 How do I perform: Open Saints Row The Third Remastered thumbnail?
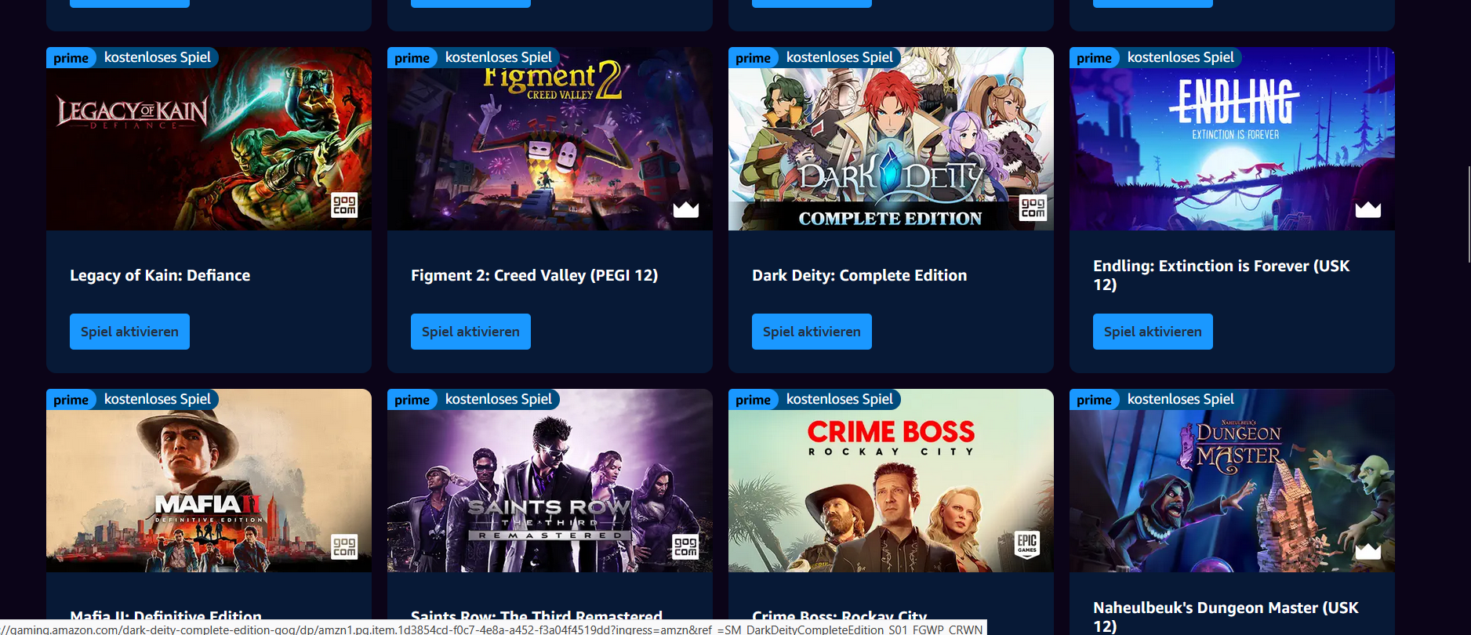(x=550, y=481)
